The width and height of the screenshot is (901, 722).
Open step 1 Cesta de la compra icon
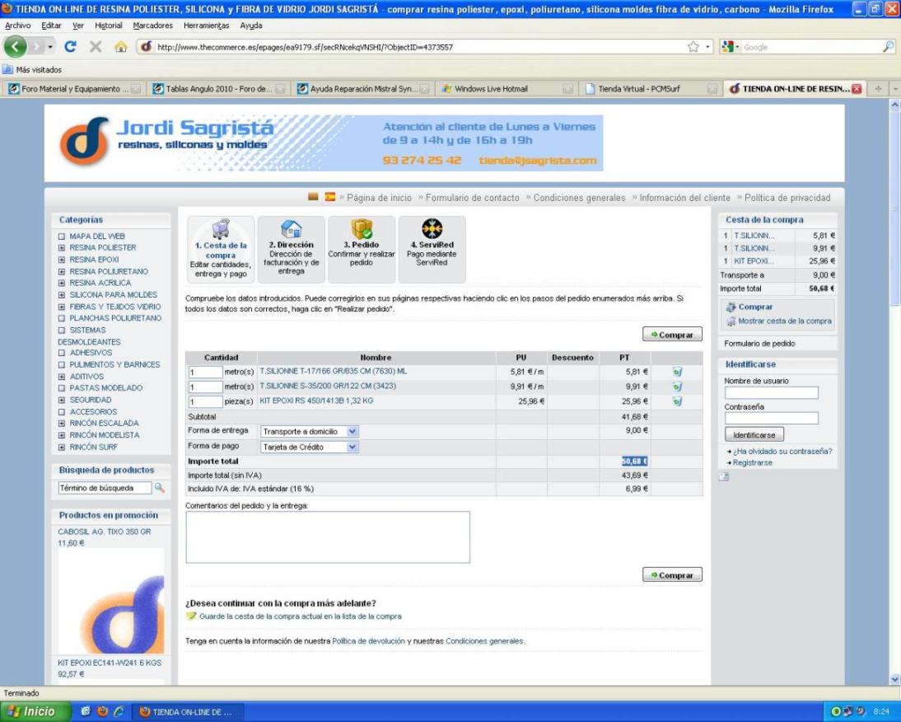[x=221, y=228]
